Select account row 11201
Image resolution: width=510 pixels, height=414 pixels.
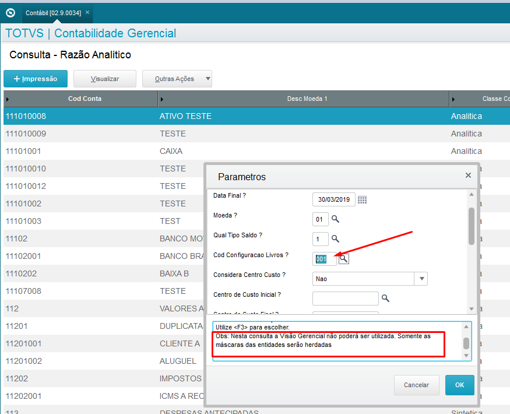click(x=104, y=326)
